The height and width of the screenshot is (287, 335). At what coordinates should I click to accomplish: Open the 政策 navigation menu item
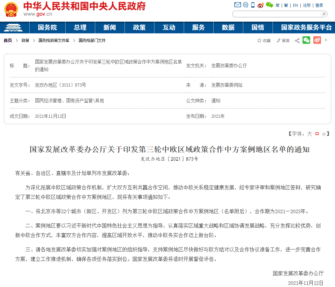click(x=139, y=28)
